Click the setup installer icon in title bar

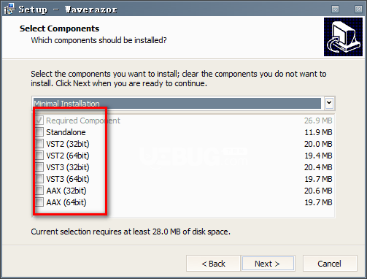coord(9,9)
